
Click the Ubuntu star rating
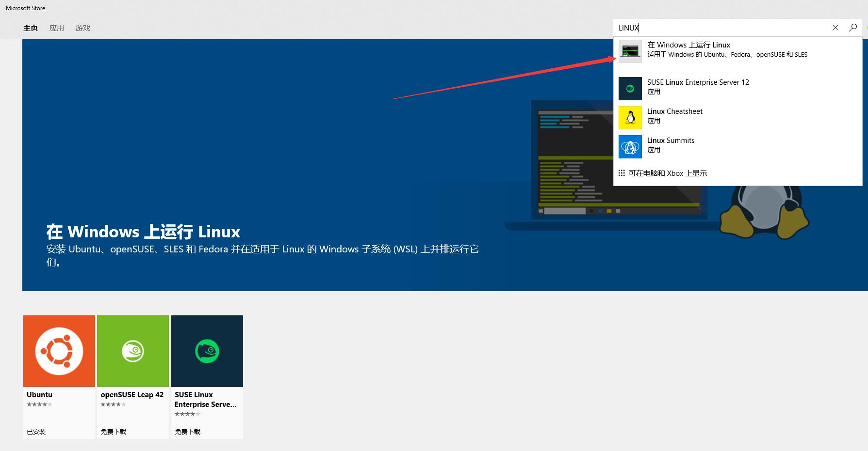pos(39,404)
